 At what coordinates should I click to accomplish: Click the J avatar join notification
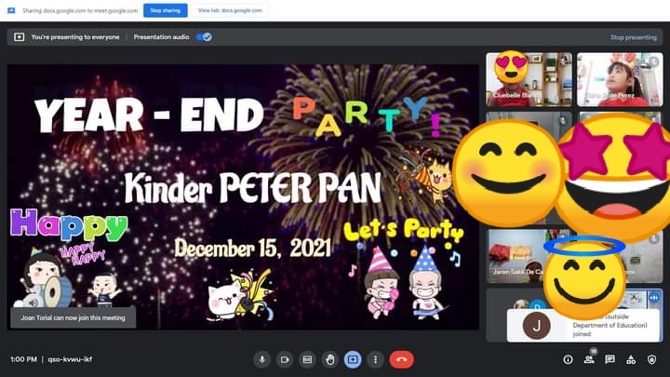(536, 325)
